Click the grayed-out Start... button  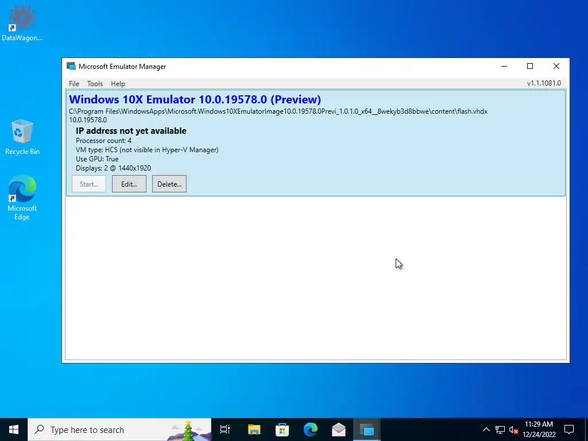[x=89, y=184]
